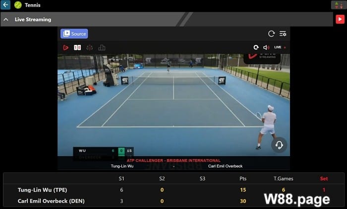Image resolution: width=347 pixels, height=209 pixels.
Task: Click the Pts column header
Action: pyautogui.click(x=243, y=178)
